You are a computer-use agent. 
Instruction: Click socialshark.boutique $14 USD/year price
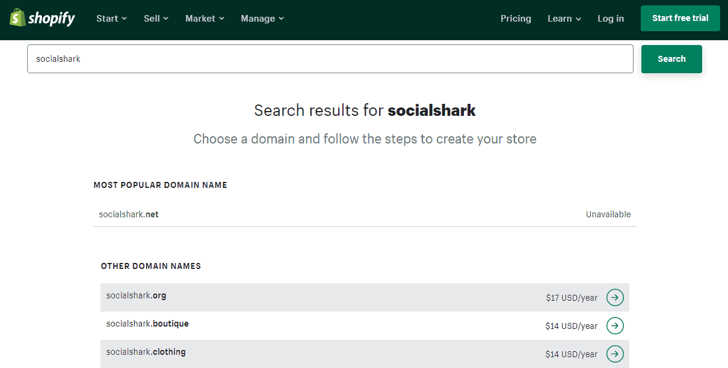click(572, 326)
